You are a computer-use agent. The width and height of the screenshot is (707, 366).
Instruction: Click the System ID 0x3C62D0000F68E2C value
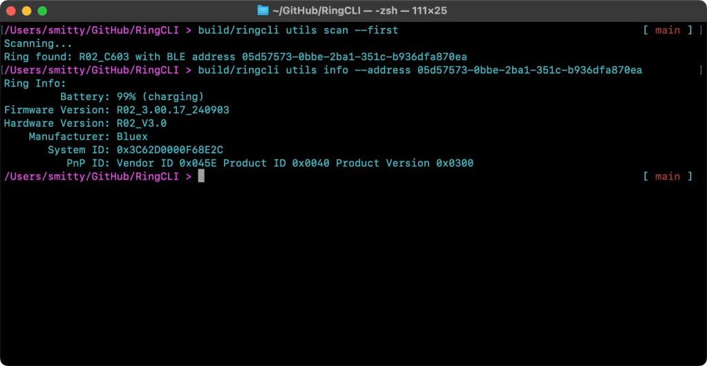click(x=169, y=150)
